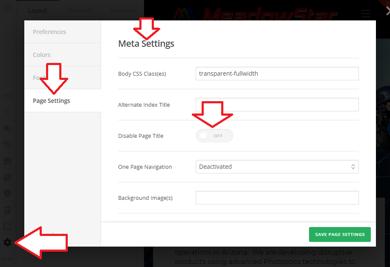Click the Save Page Settings button
Screen dimensions: 390x267
pos(340,234)
